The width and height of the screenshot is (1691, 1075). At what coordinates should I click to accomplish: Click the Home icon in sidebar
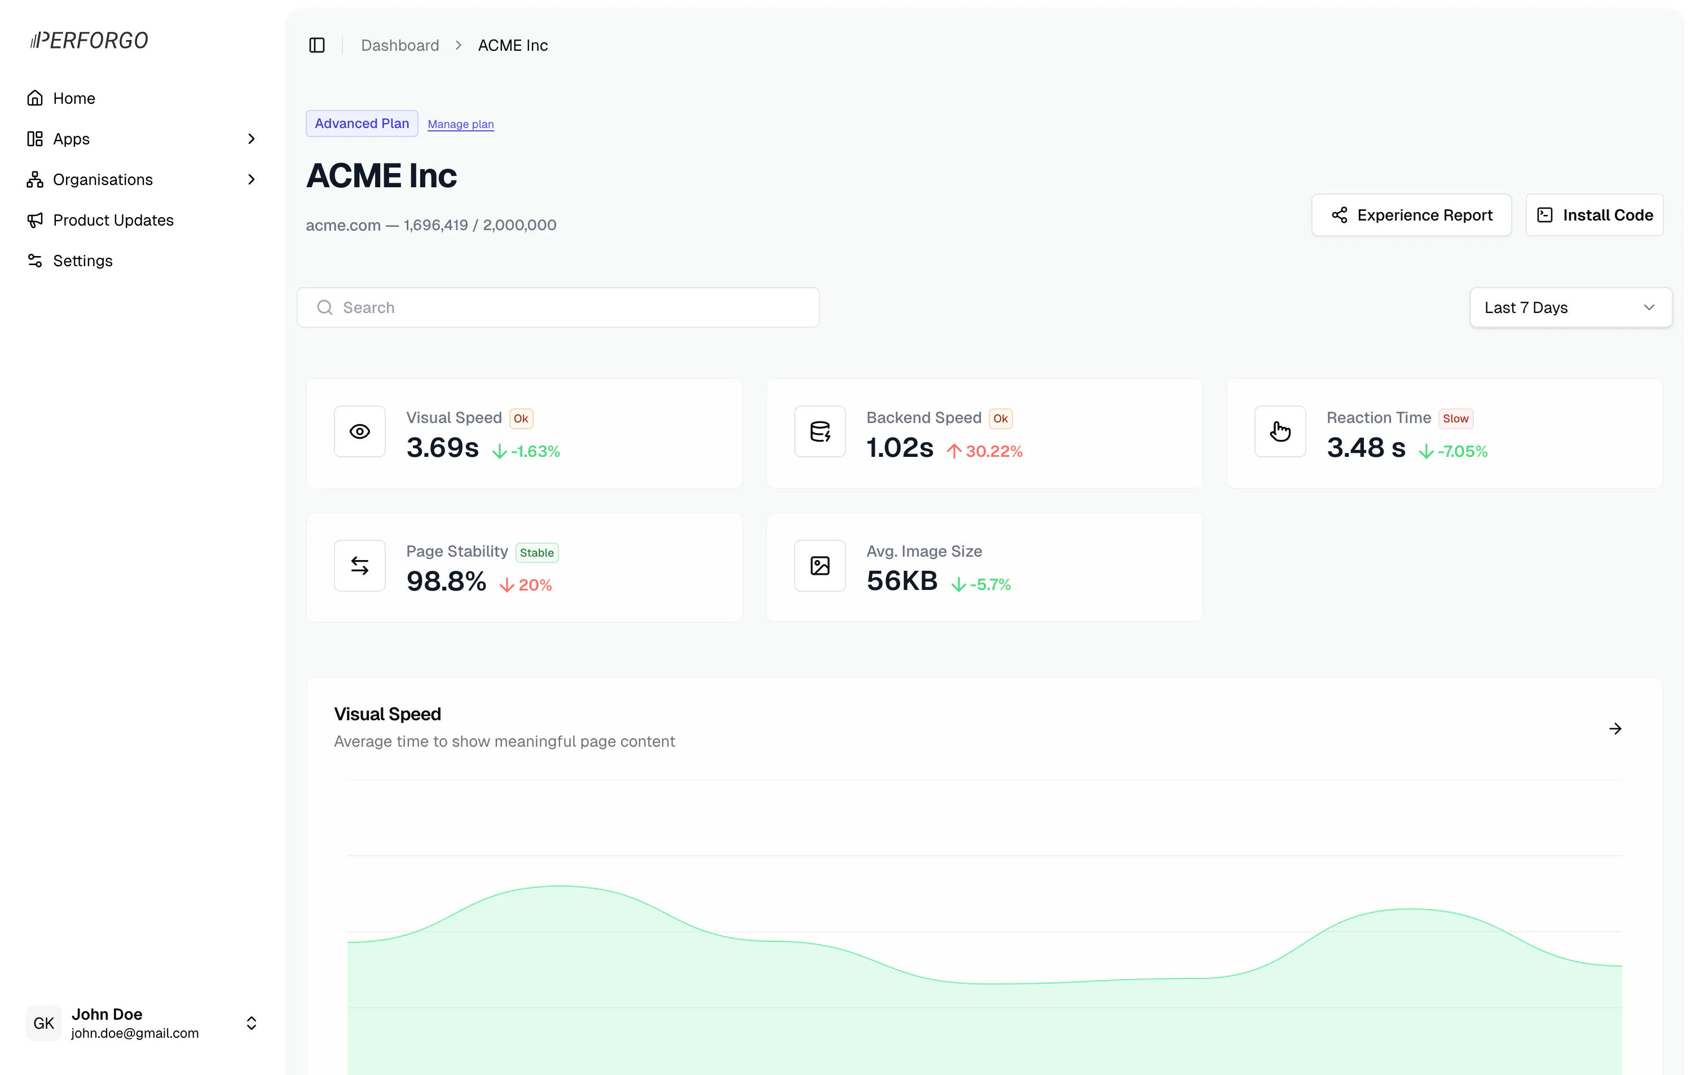tap(36, 98)
